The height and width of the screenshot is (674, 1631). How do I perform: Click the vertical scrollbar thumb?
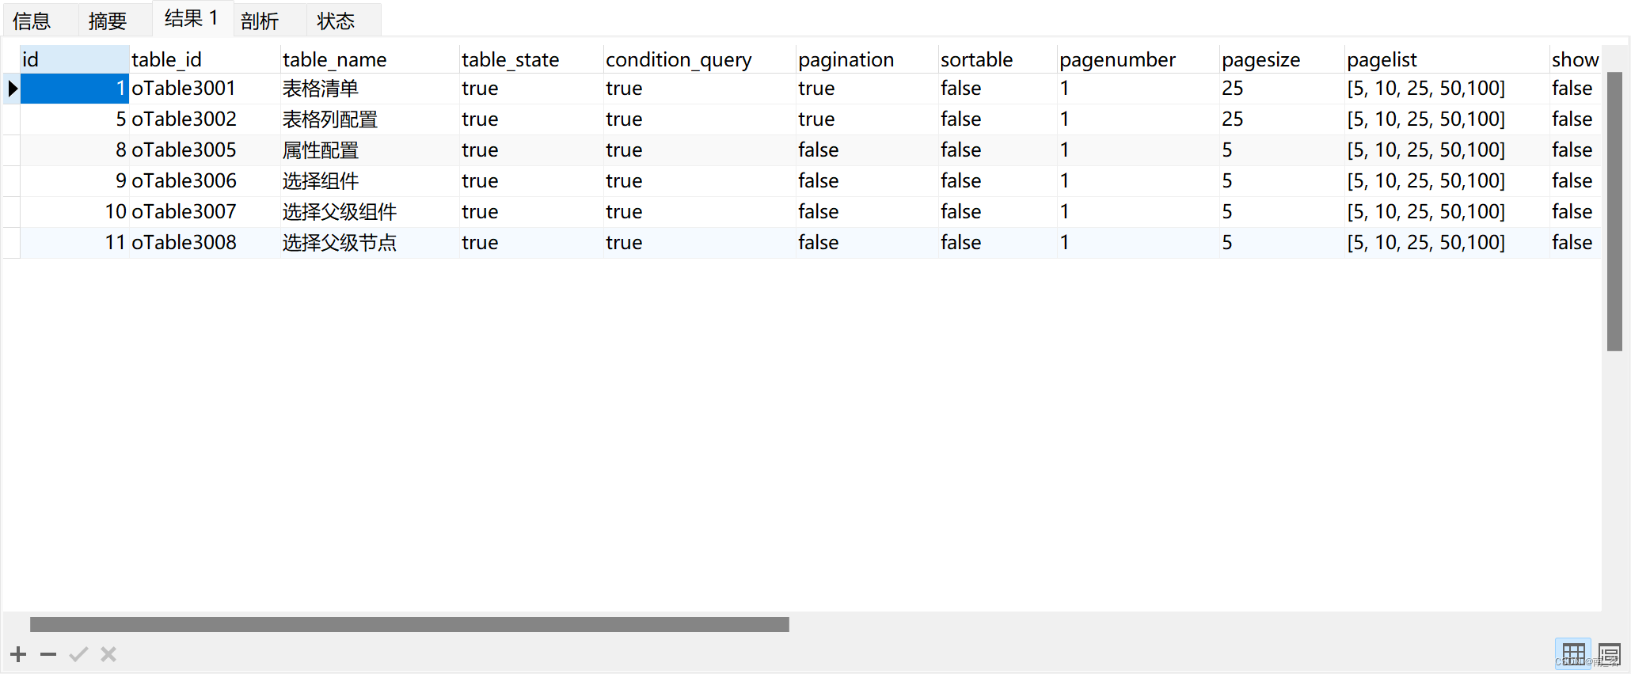(x=1614, y=211)
